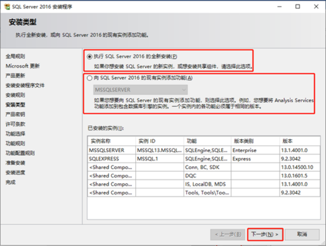Click the IS, LocalDB, MDS feature cell

[207, 184]
